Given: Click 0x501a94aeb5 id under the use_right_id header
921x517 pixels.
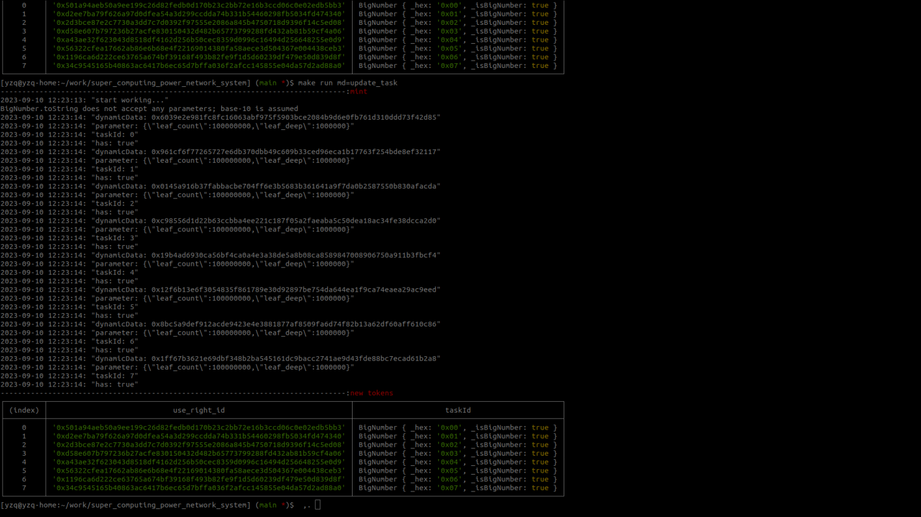Looking at the screenshot, I should pyautogui.click(x=199, y=427).
